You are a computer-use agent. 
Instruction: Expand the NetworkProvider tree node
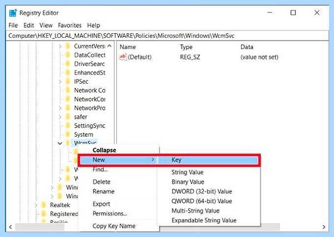[60, 108]
